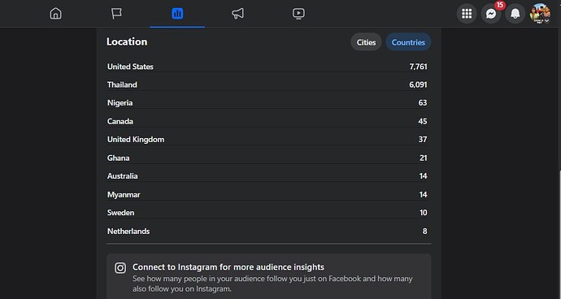Select the United States row
The height and width of the screenshot is (299, 561).
(x=267, y=67)
